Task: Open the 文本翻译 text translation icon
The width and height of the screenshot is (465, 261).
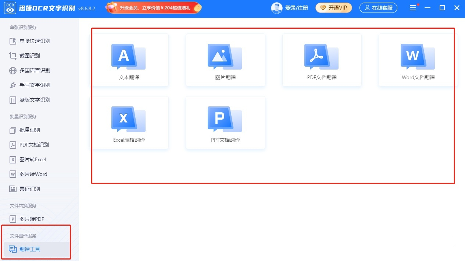Action: (x=128, y=57)
